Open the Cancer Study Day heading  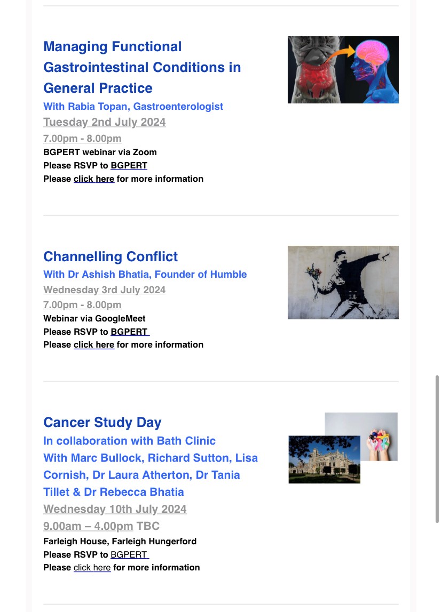click(102, 422)
